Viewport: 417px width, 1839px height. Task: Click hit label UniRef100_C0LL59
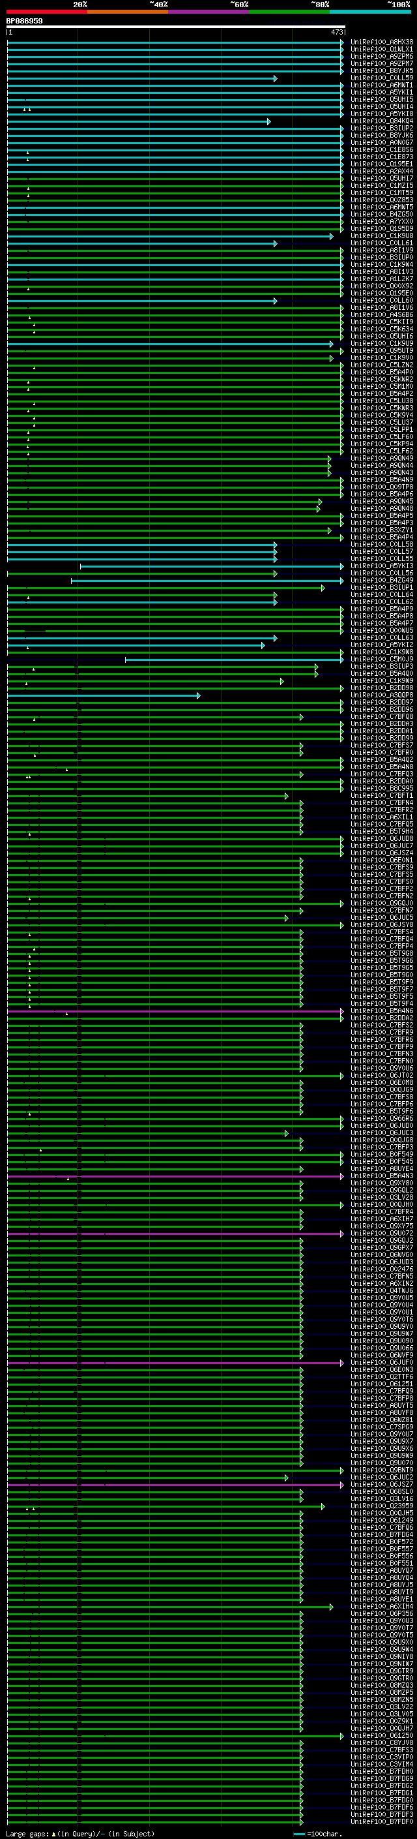pyautogui.click(x=382, y=78)
